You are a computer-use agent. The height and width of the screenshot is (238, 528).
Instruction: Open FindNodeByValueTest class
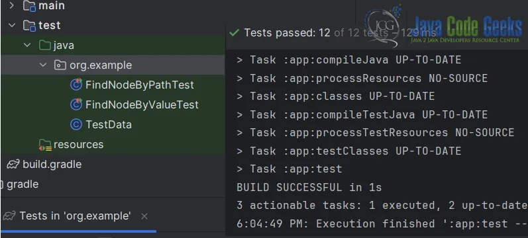[142, 105]
